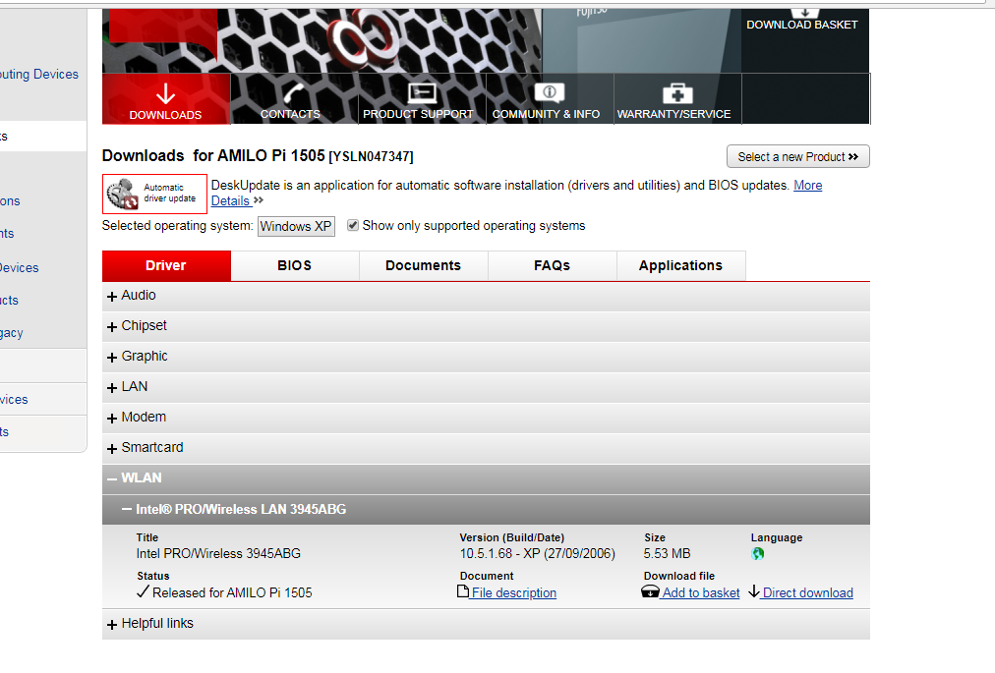Expand the Graphic driver category
Image resolution: width=995 pixels, height=673 pixels.
pyautogui.click(x=486, y=357)
